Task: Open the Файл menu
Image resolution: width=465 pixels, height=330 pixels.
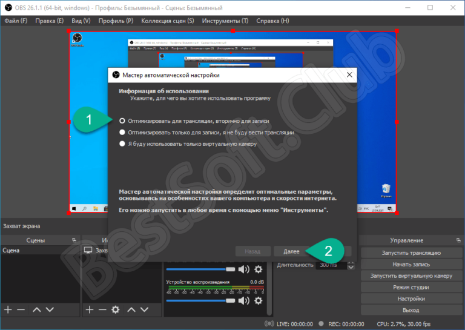Action: [16, 21]
